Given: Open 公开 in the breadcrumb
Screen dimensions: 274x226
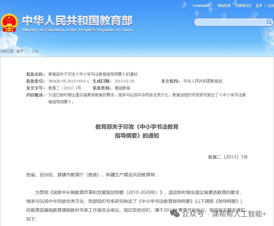Looking at the screenshot, I should tap(35, 51).
